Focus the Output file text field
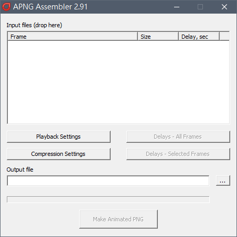The image size is (237, 237). [108, 180]
